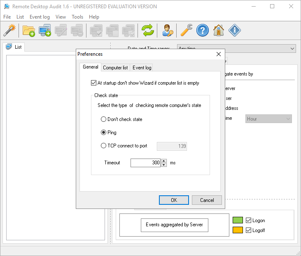Click the blue help question mark icon
The width and height of the screenshot is (301, 256).
(203, 30)
